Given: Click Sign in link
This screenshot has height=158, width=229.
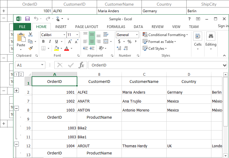Looking at the screenshot, I should tap(223, 26).
